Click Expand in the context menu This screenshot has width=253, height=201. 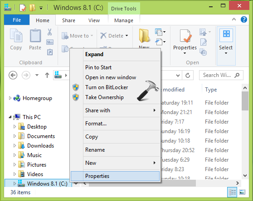tap(115, 54)
